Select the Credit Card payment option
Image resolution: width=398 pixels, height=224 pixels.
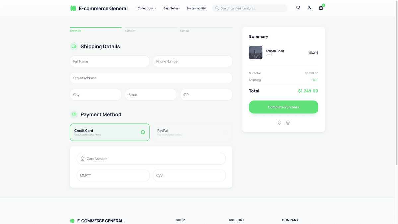[x=109, y=132]
